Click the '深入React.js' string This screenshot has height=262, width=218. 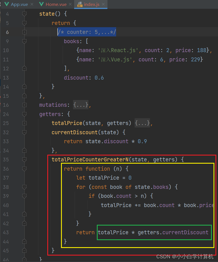[x=118, y=50]
